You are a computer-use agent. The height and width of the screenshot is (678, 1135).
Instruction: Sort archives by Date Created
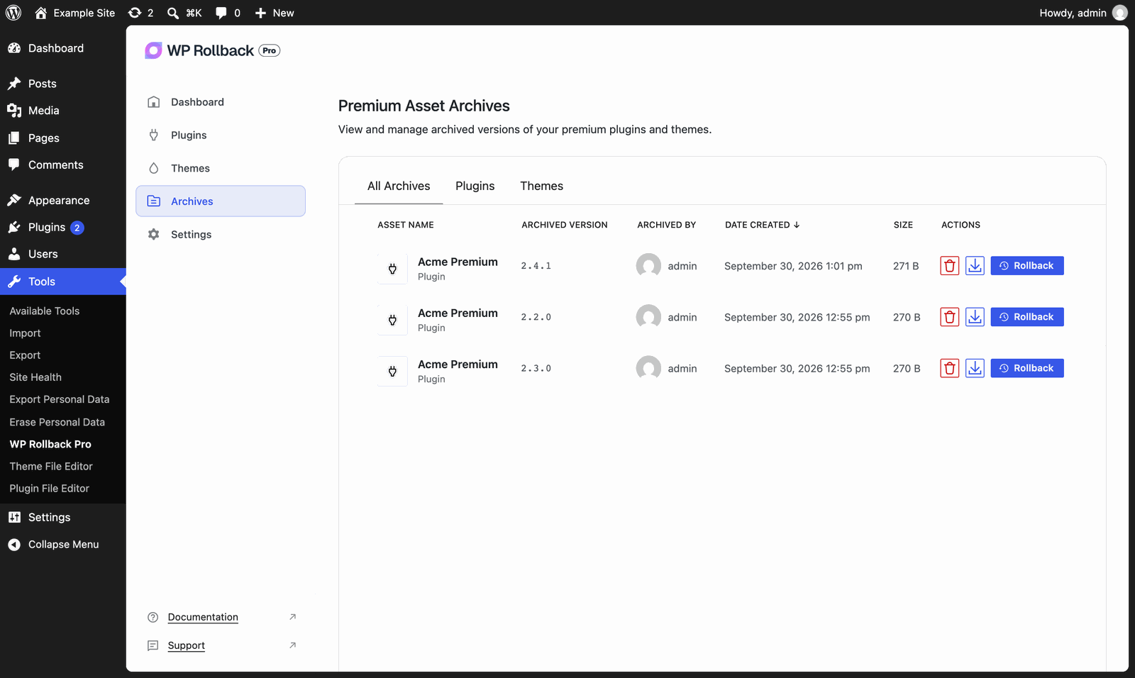pyautogui.click(x=762, y=225)
